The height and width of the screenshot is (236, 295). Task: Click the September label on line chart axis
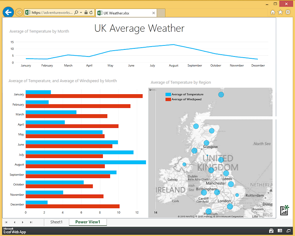point(195,65)
